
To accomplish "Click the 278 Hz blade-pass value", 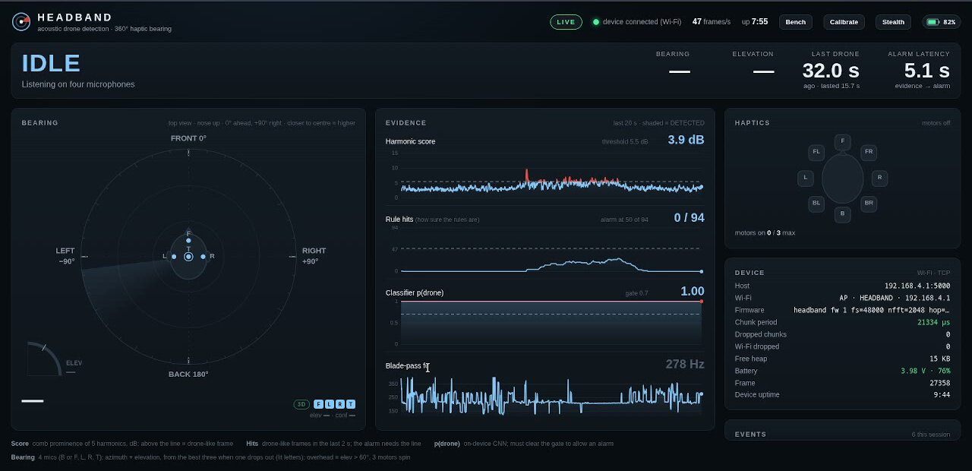I will (685, 364).
